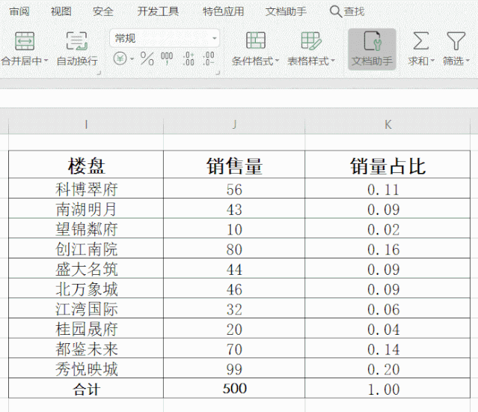Select the sales cell with value 10

[234, 228]
